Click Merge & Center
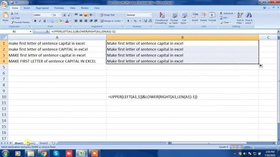 [x=112, y=21]
